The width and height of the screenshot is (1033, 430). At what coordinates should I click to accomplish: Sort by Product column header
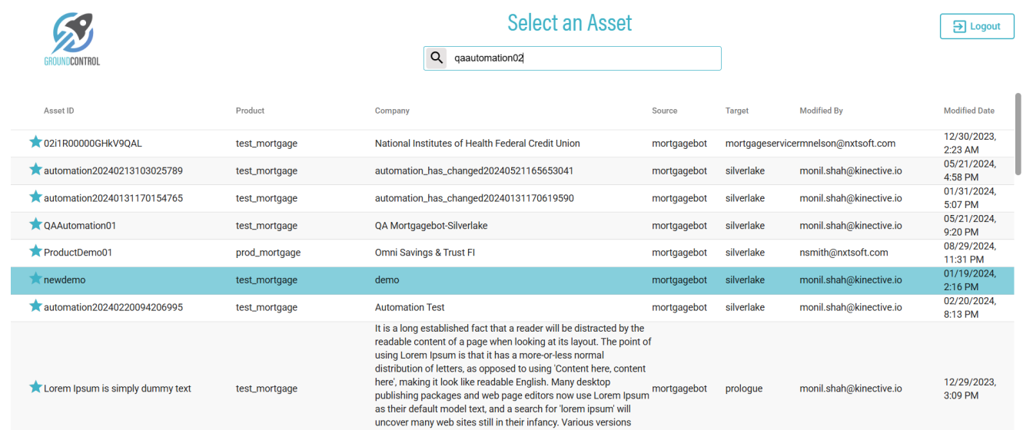(250, 111)
